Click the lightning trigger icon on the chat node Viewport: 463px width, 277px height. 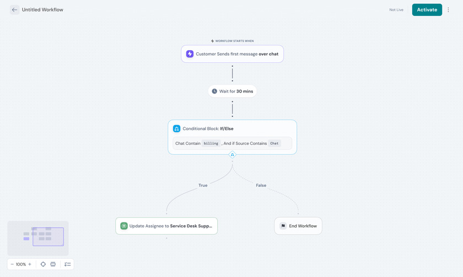click(190, 54)
